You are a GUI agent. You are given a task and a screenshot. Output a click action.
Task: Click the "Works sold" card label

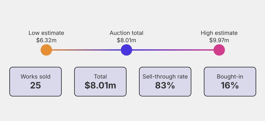tap(35, 76)
